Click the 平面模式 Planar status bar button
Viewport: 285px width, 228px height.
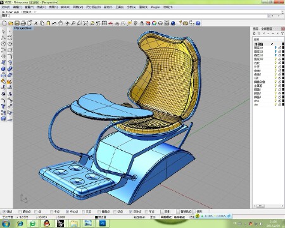click(166, 217)
